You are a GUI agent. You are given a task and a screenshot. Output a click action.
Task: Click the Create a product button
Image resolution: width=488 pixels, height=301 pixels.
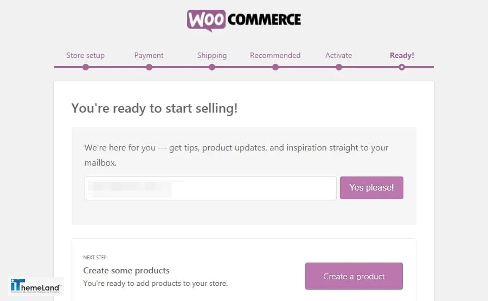[x=354, y=276]
